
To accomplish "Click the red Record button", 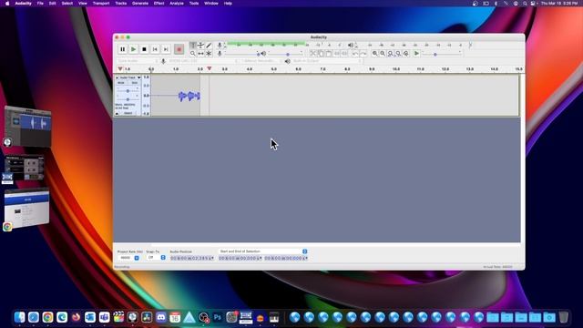I will tap(179, 49).
